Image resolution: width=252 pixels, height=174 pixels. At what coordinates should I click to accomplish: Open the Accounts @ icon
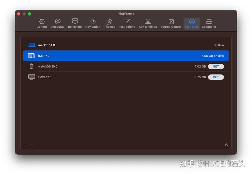[58, 22]
